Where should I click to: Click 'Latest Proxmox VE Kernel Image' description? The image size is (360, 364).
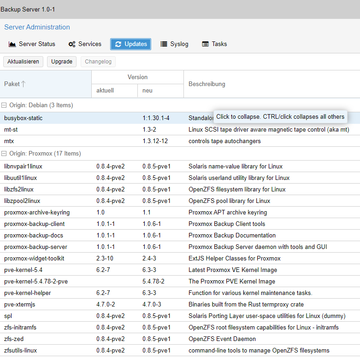coord(233,270)
